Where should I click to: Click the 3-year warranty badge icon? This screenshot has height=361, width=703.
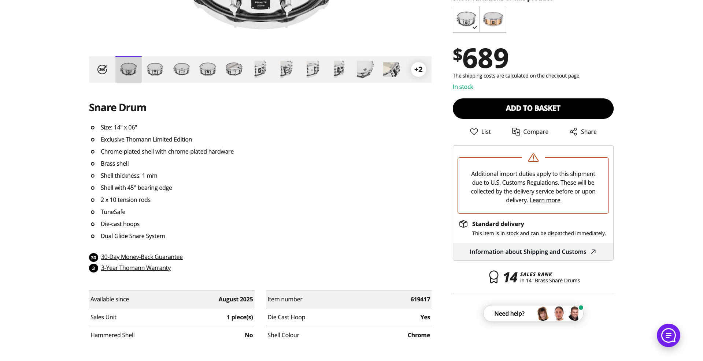click(x=93, y=268)
